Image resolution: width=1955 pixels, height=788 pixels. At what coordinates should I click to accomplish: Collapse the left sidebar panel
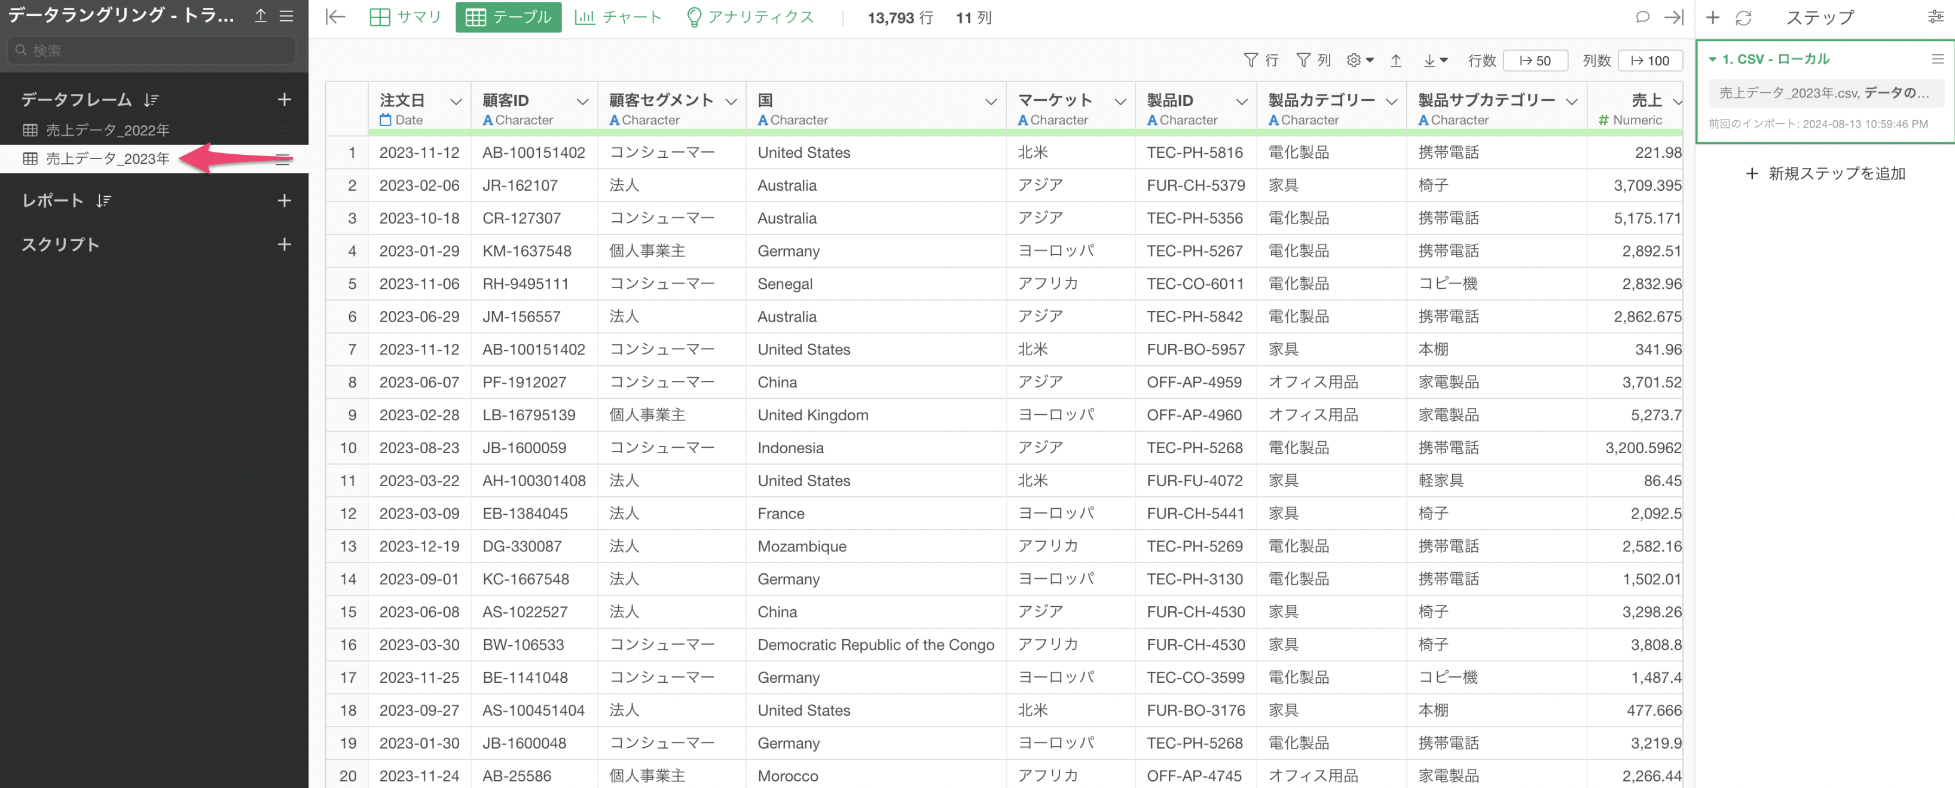tap(335, 17)
